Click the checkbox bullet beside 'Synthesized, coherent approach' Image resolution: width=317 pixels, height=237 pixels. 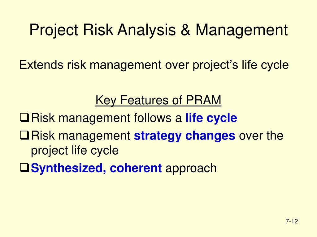tap(24, 168)
